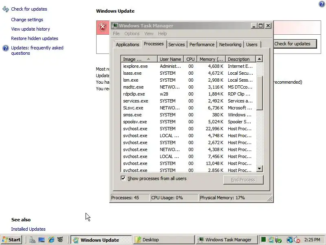Open View update history link

tap(31, 29)
